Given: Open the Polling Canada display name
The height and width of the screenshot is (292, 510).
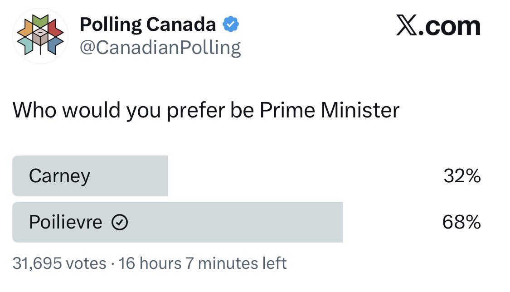Looking at the screenshot, I should [148, 25].
